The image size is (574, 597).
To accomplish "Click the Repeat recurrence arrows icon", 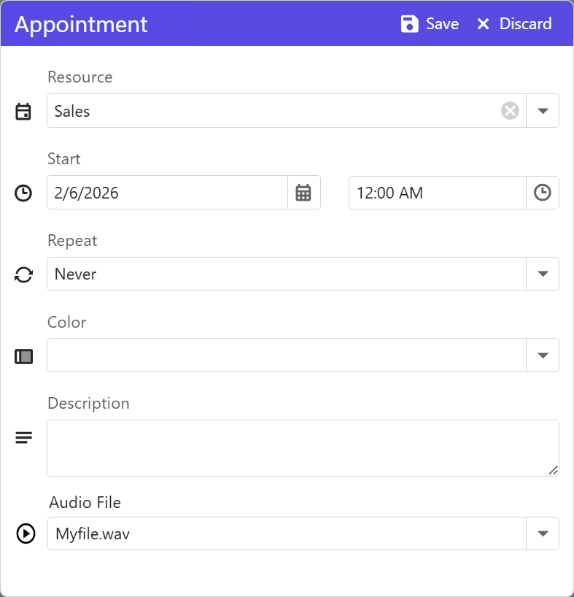I will coord(24,274).
